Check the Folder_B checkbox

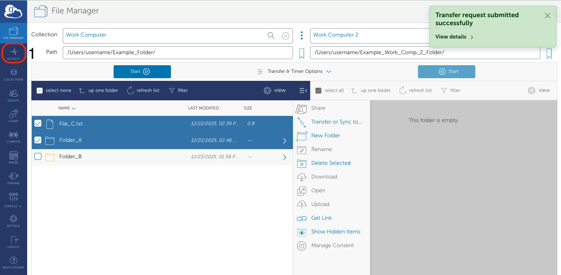pyautogui.click(x=38, y=156)
